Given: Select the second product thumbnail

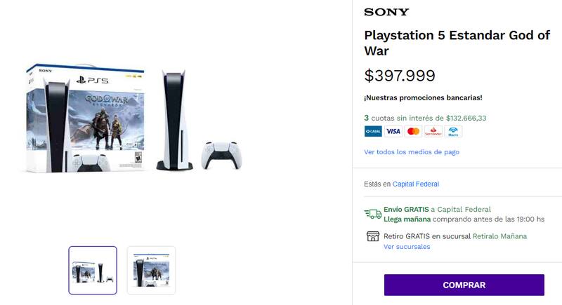Looking at the screenshot, I should tap(151, 270).
